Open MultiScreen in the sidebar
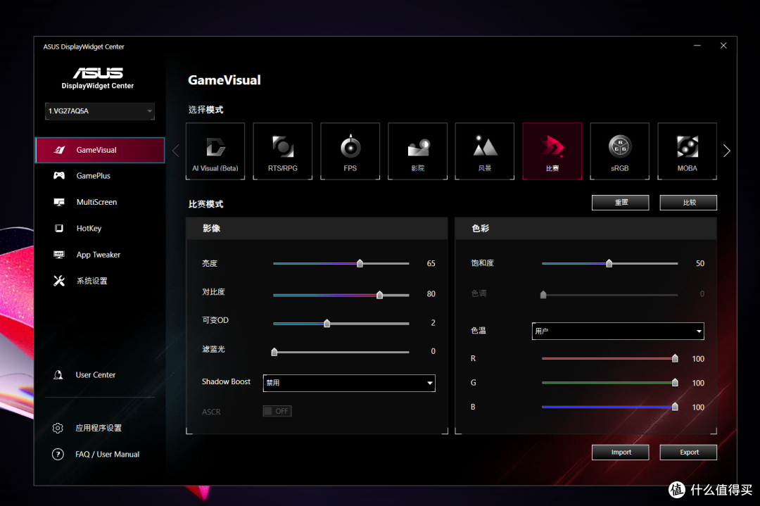The width and height of the screenshot is (760, 506). point(100,202)
